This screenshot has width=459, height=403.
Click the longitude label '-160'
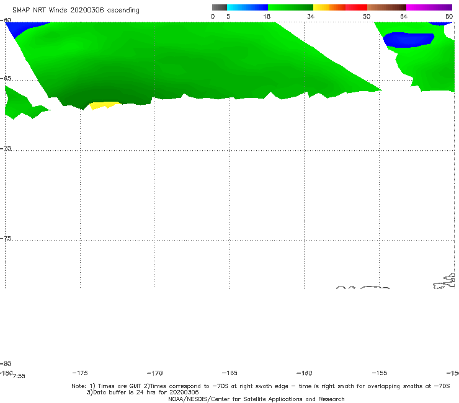click(x=305, y=373)
